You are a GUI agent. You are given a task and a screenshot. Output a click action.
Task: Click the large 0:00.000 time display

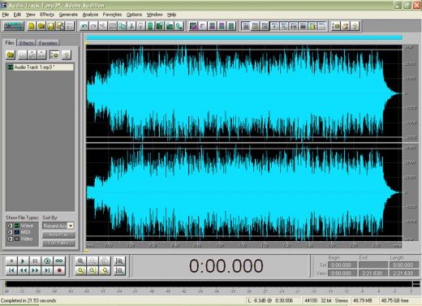tap(226, 265)
